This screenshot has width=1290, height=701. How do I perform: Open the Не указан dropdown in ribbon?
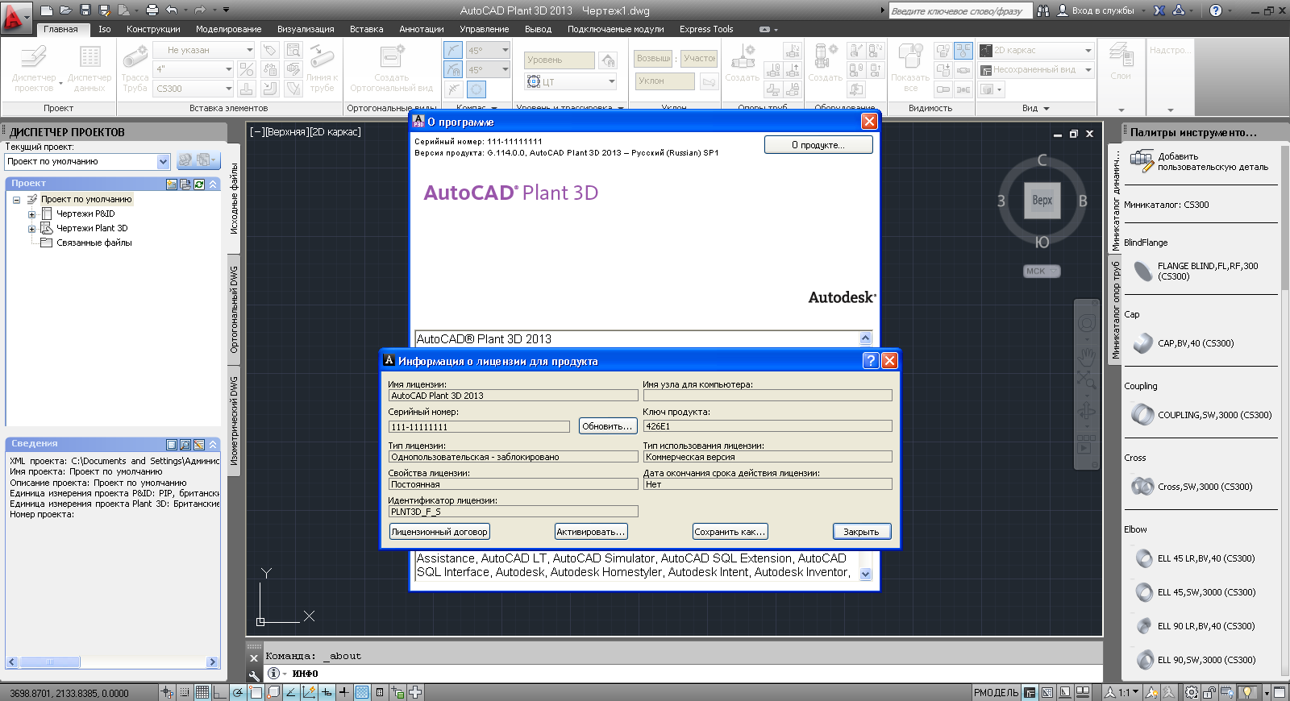205,50
